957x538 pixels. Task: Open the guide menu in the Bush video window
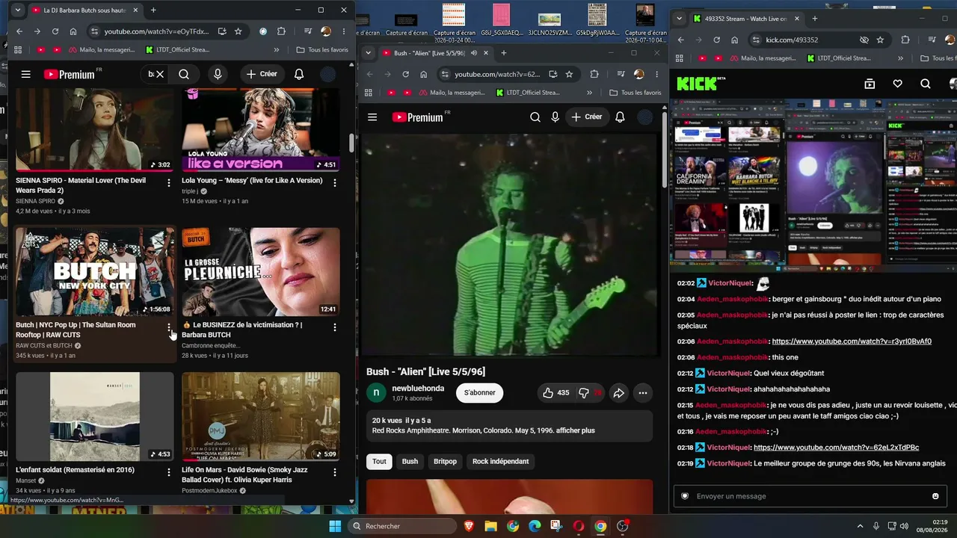[372, 117]
